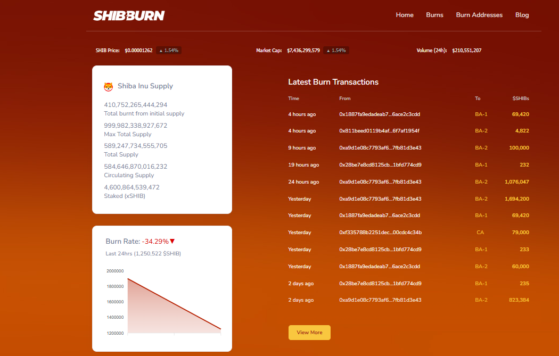Viewport: 559px width, 356px height.
Task: Click the 24h Volume value $210,551,207
Action: tap(467, 51)
